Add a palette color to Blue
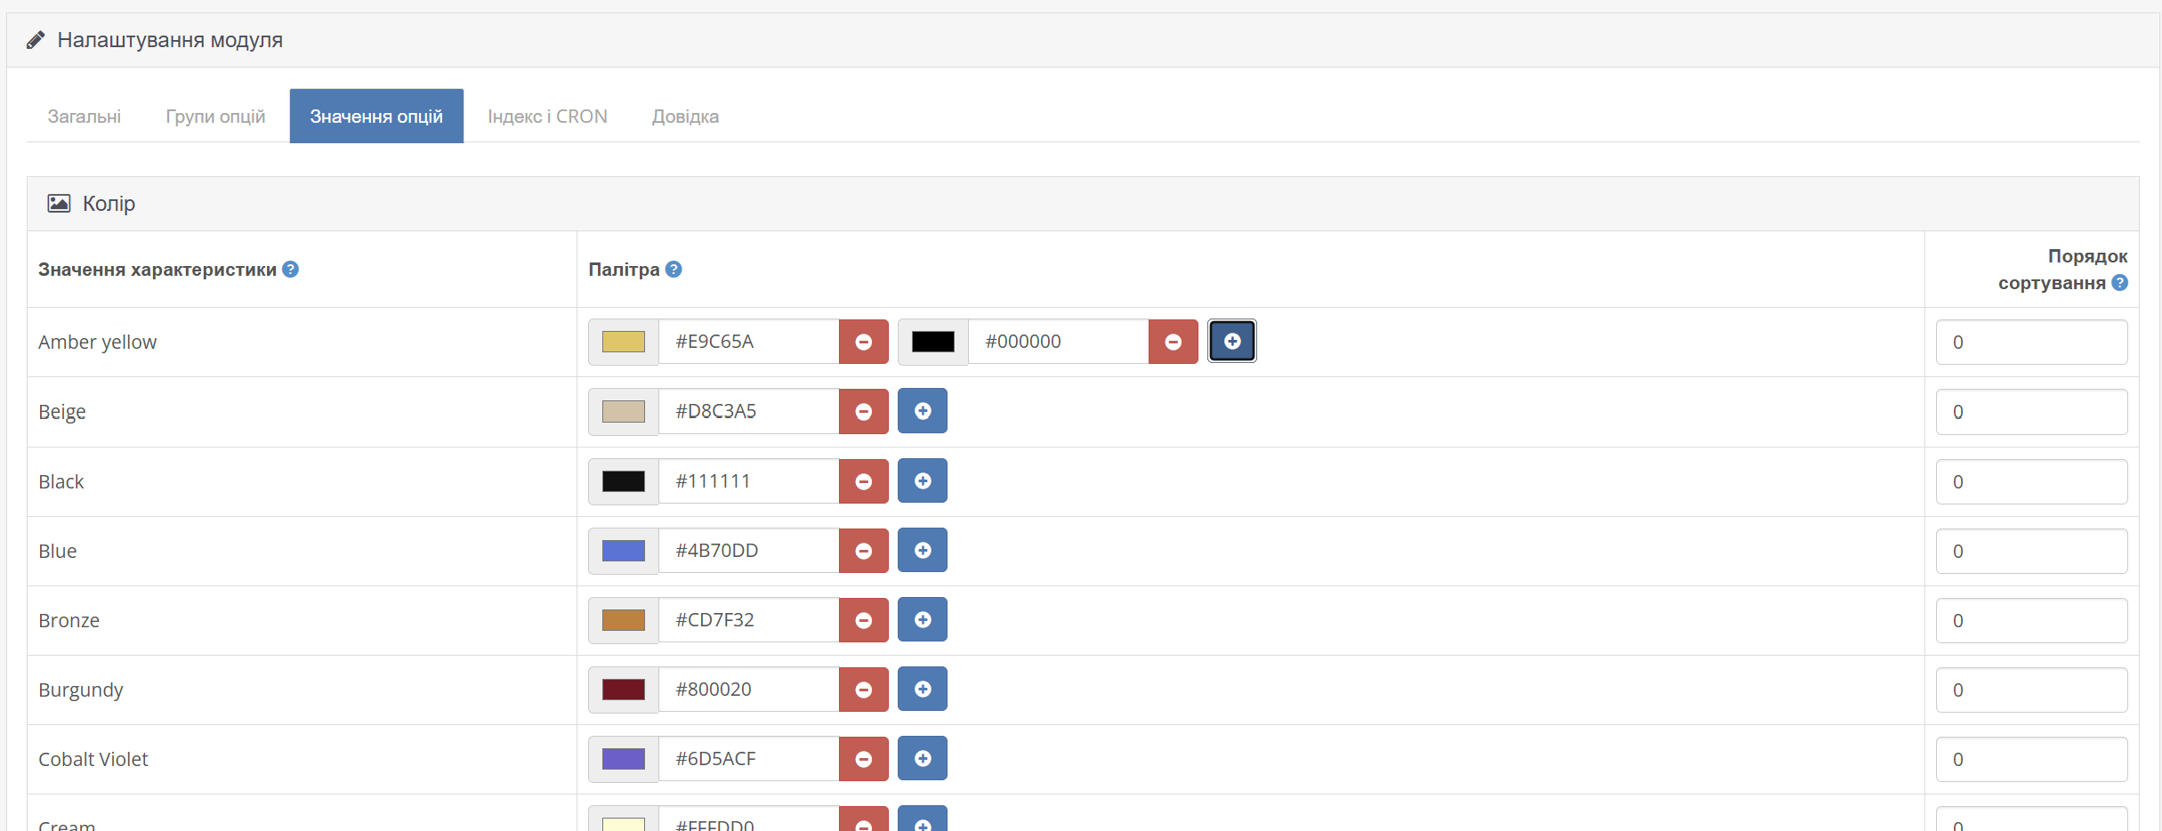Screen dimensions: 2162x831 923,550
